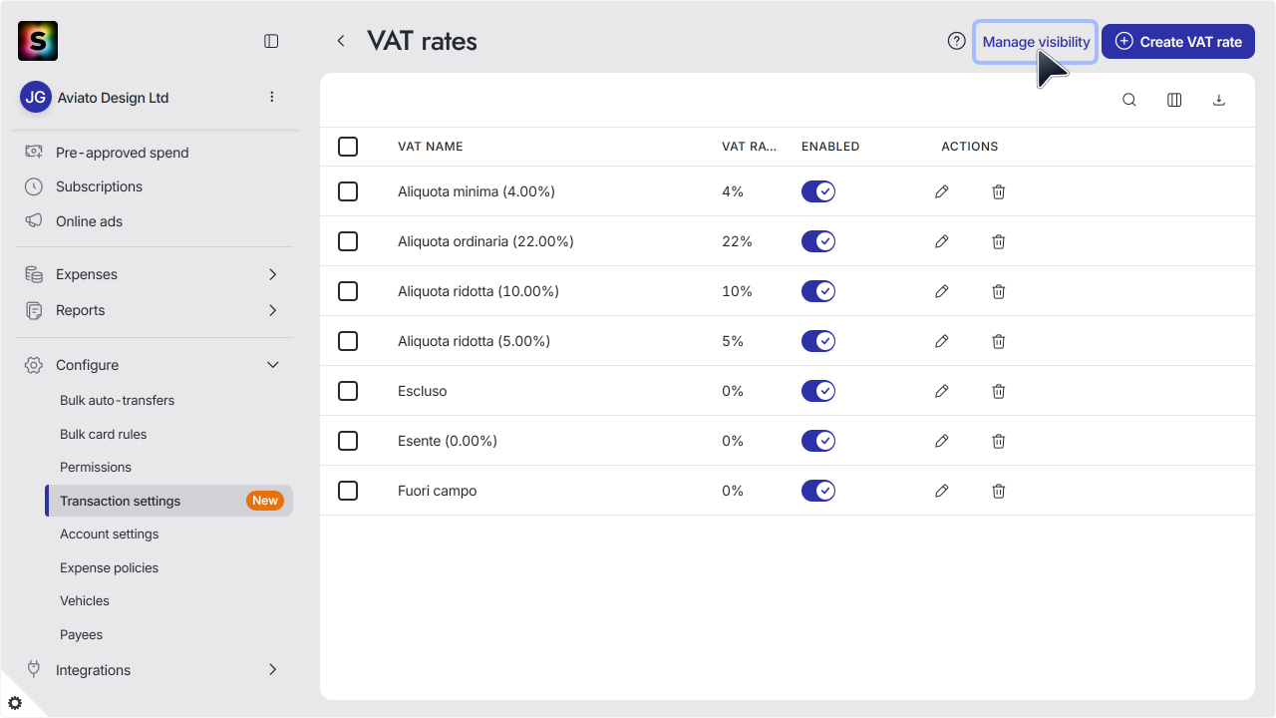Edit Aliquota ridotta (5.00%) rate
The height and width of the screenshot is (718, 1276).
[x=942, y=341]
